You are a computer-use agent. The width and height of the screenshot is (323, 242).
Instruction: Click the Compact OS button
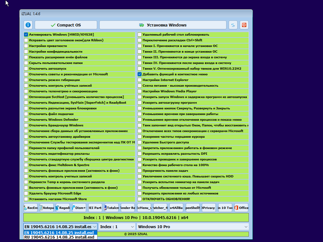coord(66,25)
